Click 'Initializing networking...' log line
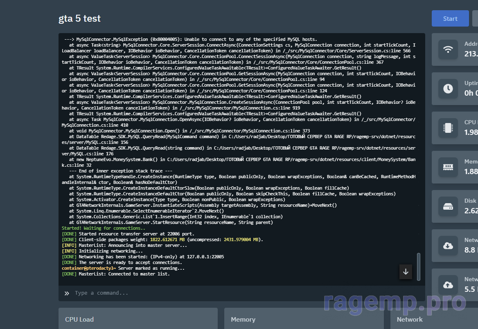 pos(102,251)
